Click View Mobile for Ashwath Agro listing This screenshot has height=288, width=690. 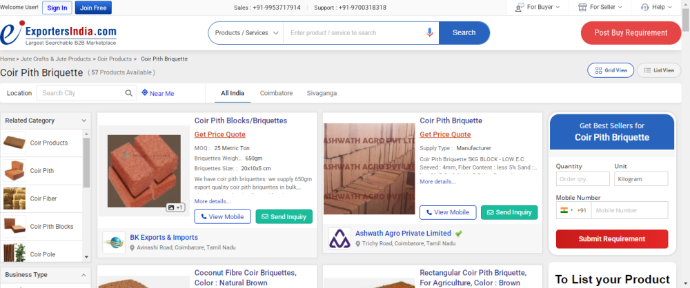448,212
